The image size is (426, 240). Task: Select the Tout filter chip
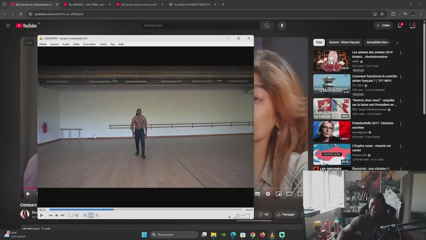pos(319,42)
